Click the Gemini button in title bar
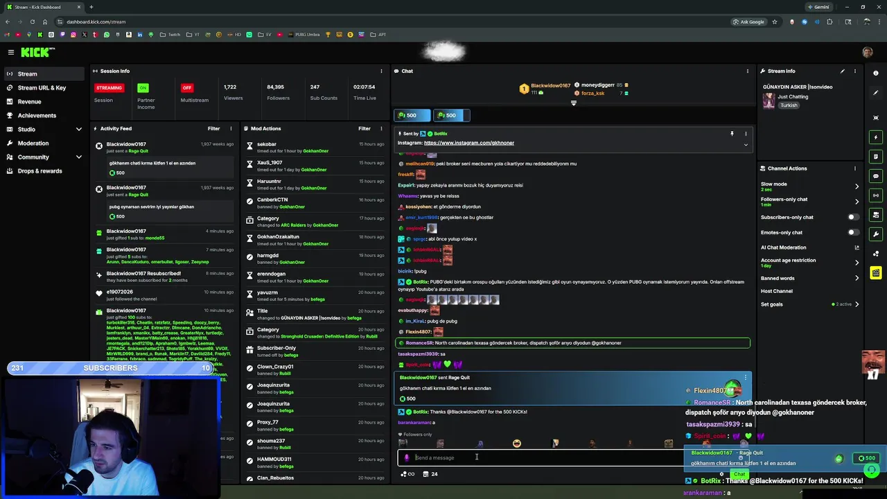Image resolution: width=887 pixels, height=499 pixels. pyautogui.click(x=818, y=7)
